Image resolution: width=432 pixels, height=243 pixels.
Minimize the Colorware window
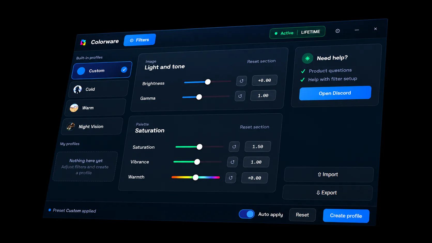(x=357, y=30)
